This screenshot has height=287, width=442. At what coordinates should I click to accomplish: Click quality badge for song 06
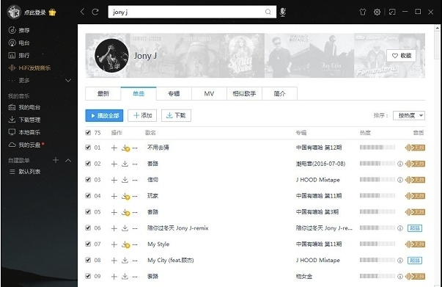point(415,228)
